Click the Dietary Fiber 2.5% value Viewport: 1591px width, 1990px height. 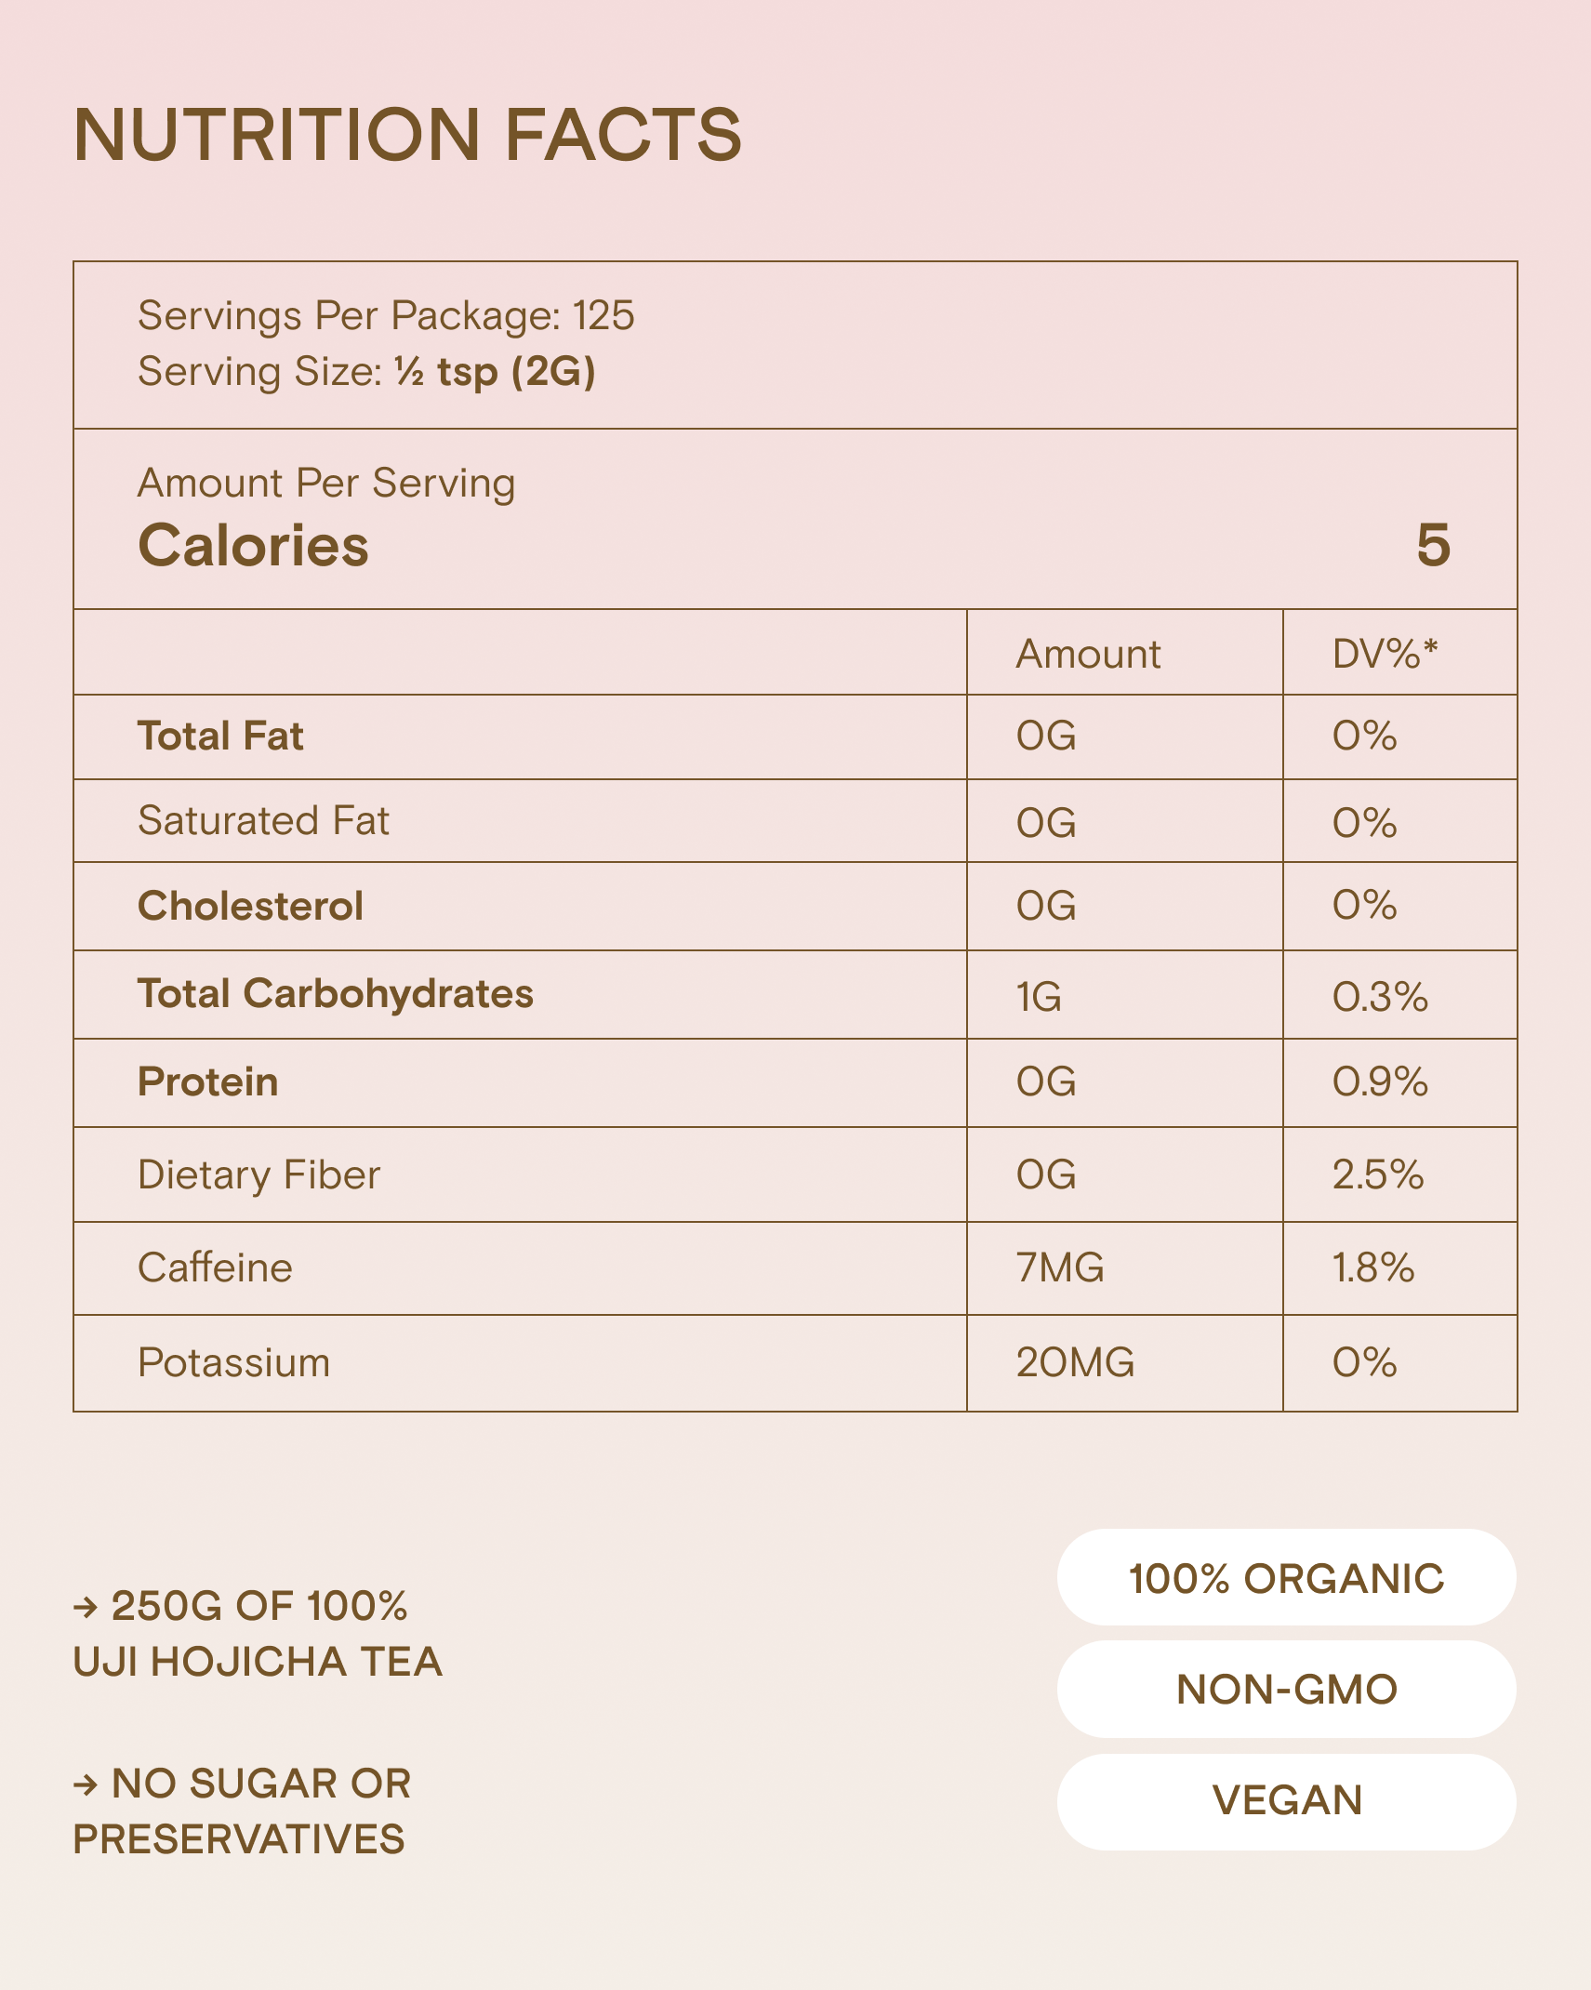click(x=1378, y=1175)
